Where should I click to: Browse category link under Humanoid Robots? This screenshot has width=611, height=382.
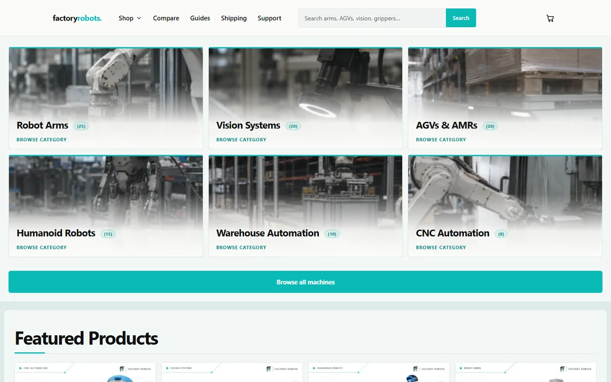click(x=42, y=247)
